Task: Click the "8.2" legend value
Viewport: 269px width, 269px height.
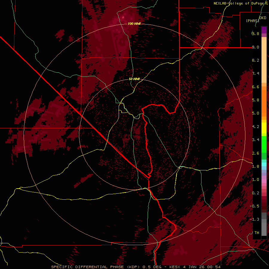Action: tap(256, 60)
